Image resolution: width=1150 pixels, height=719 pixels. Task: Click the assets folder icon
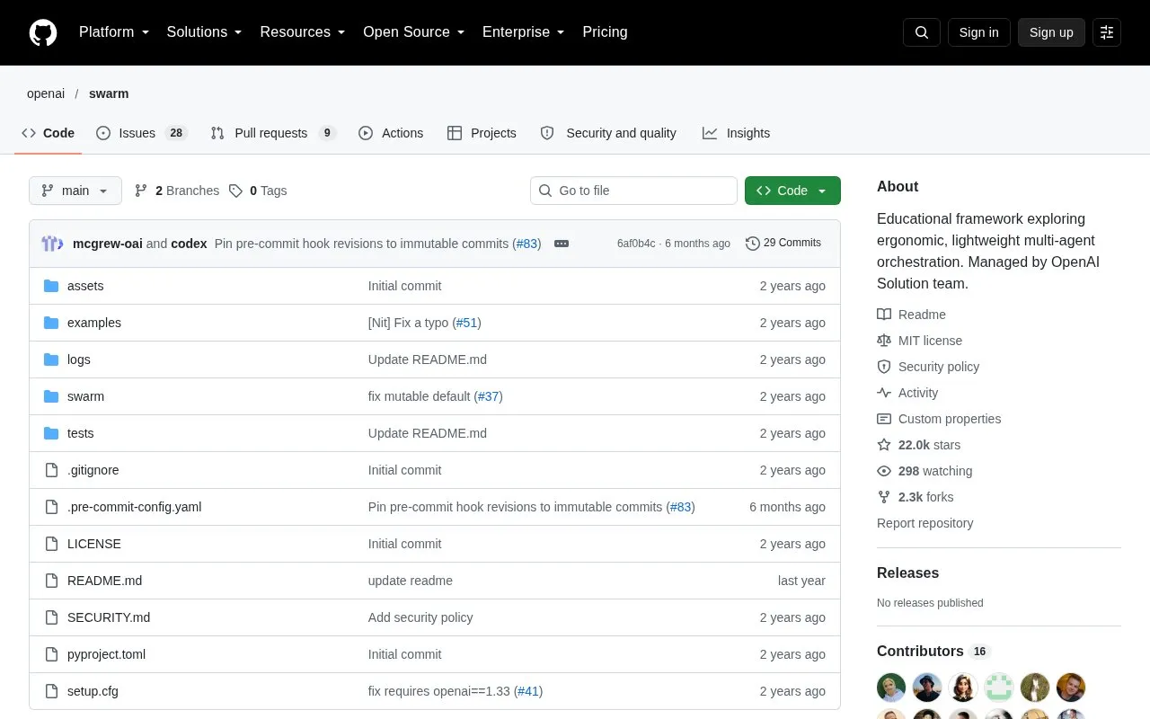coord(51,286)
